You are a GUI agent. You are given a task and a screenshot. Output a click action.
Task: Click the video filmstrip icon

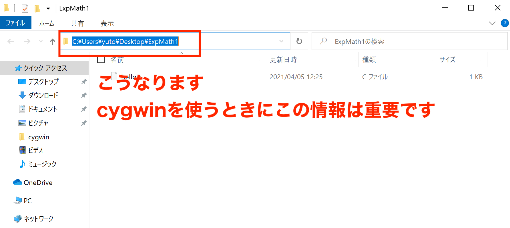pyautogui.click(x=22, y=150)
